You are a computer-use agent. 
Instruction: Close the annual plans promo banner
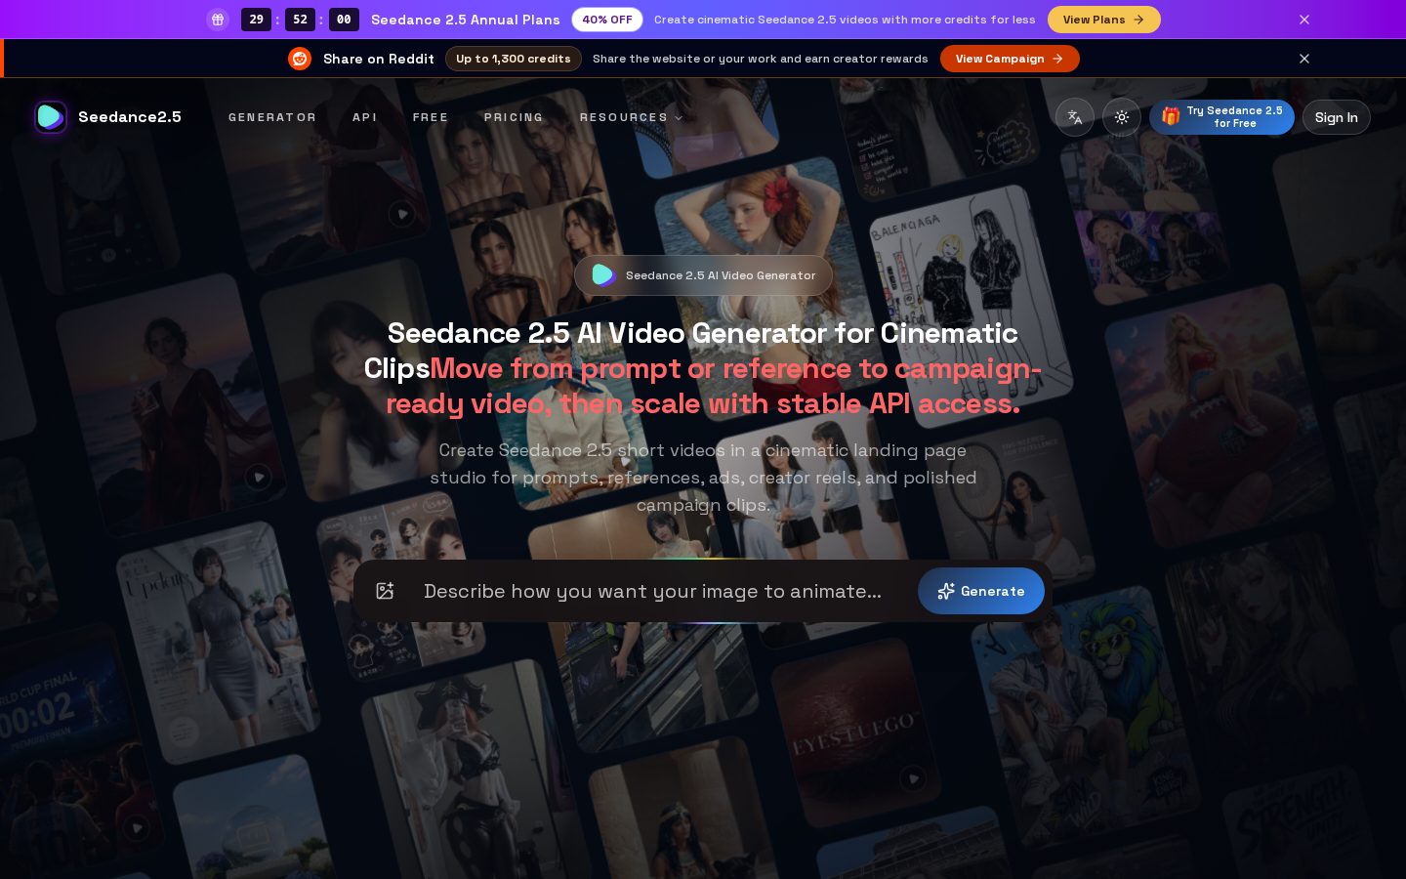[x=1304, y=20]
